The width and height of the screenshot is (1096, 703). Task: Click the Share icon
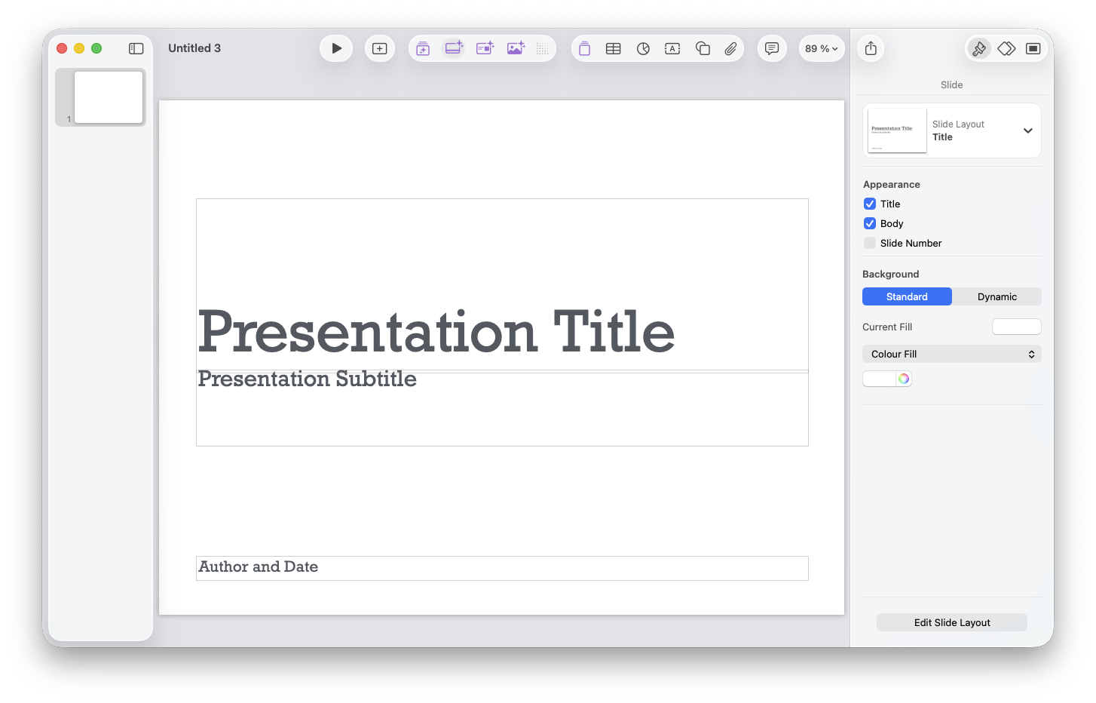click(x=871, y=48)
